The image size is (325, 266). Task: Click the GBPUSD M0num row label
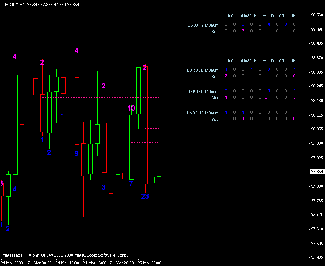(x=203, y=91)
